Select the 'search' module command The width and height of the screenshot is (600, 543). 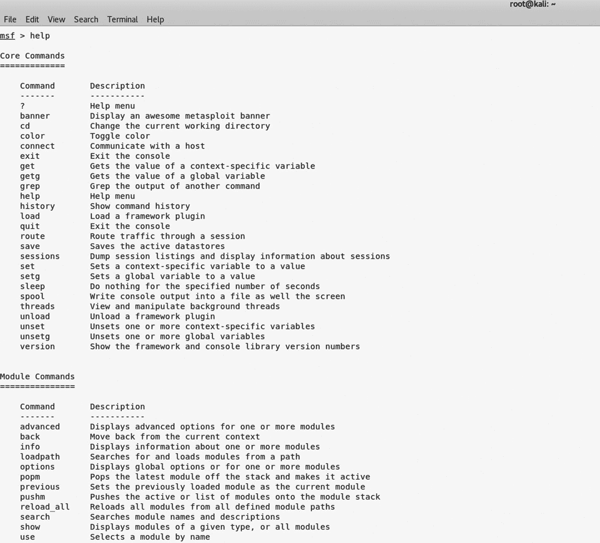pyautogui.click(x=35, y=517)
